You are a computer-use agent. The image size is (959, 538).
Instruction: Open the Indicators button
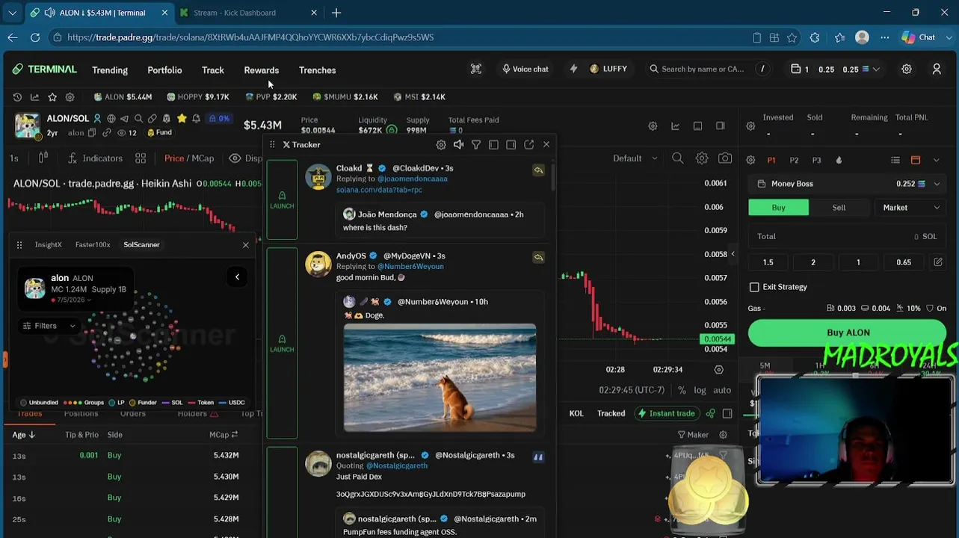[95, 158]
